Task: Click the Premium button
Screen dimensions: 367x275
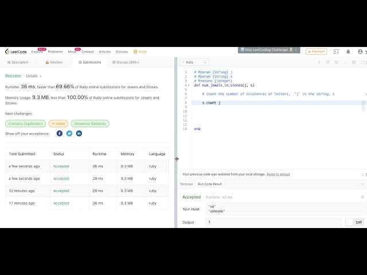Action: [316, 52]
